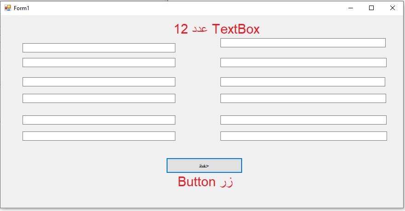Close the Form1 window
The width and height of the screenshot is (405, 211).
coord(393,8)
